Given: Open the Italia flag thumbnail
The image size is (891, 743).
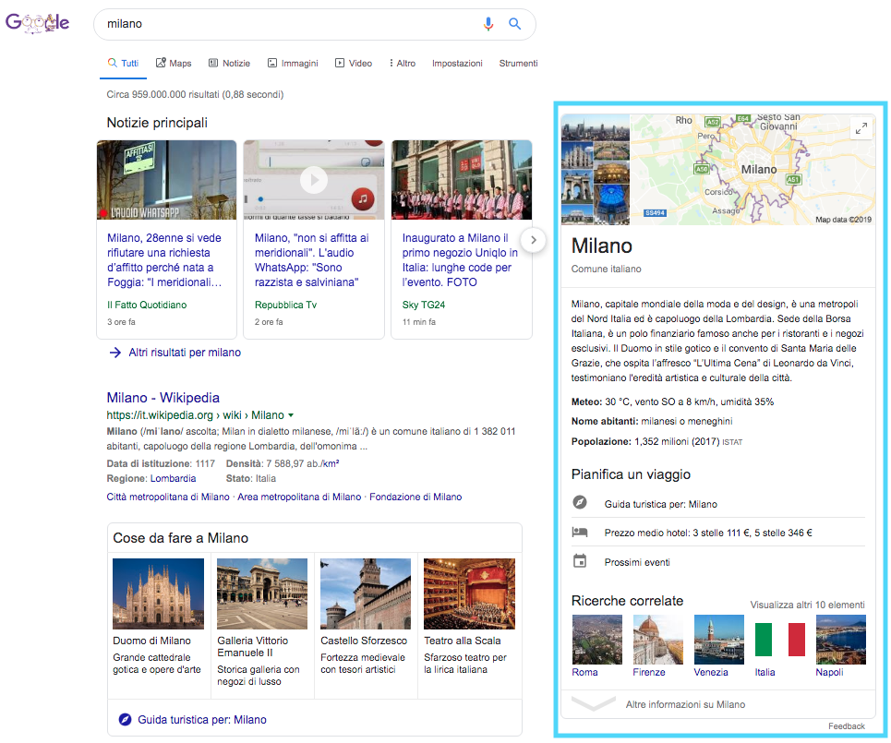Looking at the screenshot, I should coord(779,640).
